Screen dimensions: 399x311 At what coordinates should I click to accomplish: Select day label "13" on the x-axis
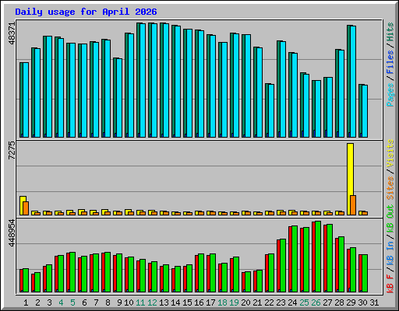(x=164, y=302)
